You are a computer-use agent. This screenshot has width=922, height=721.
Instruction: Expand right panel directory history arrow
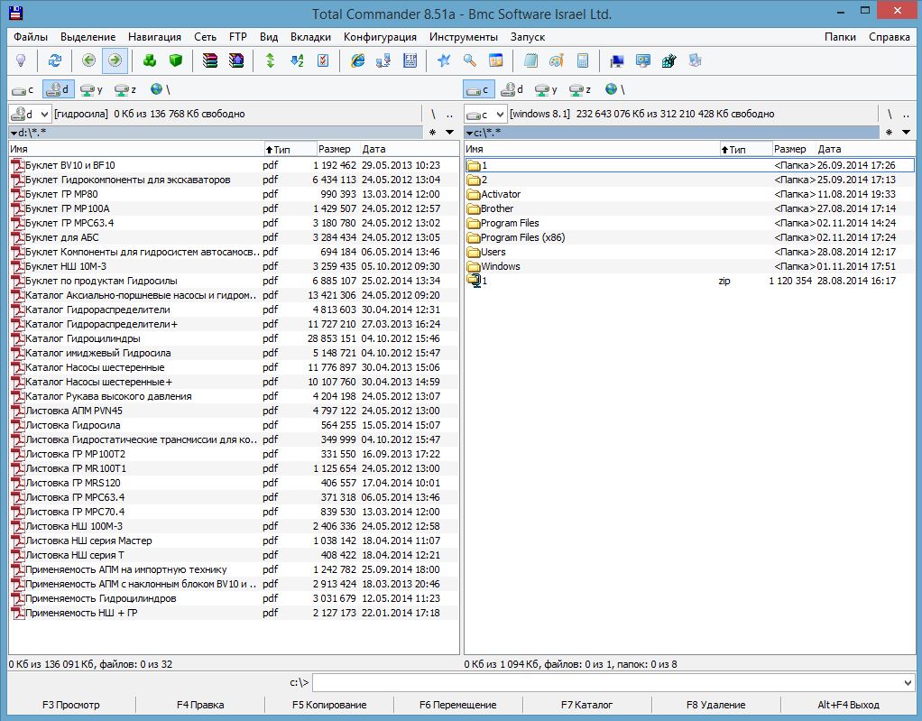point(906,133)
